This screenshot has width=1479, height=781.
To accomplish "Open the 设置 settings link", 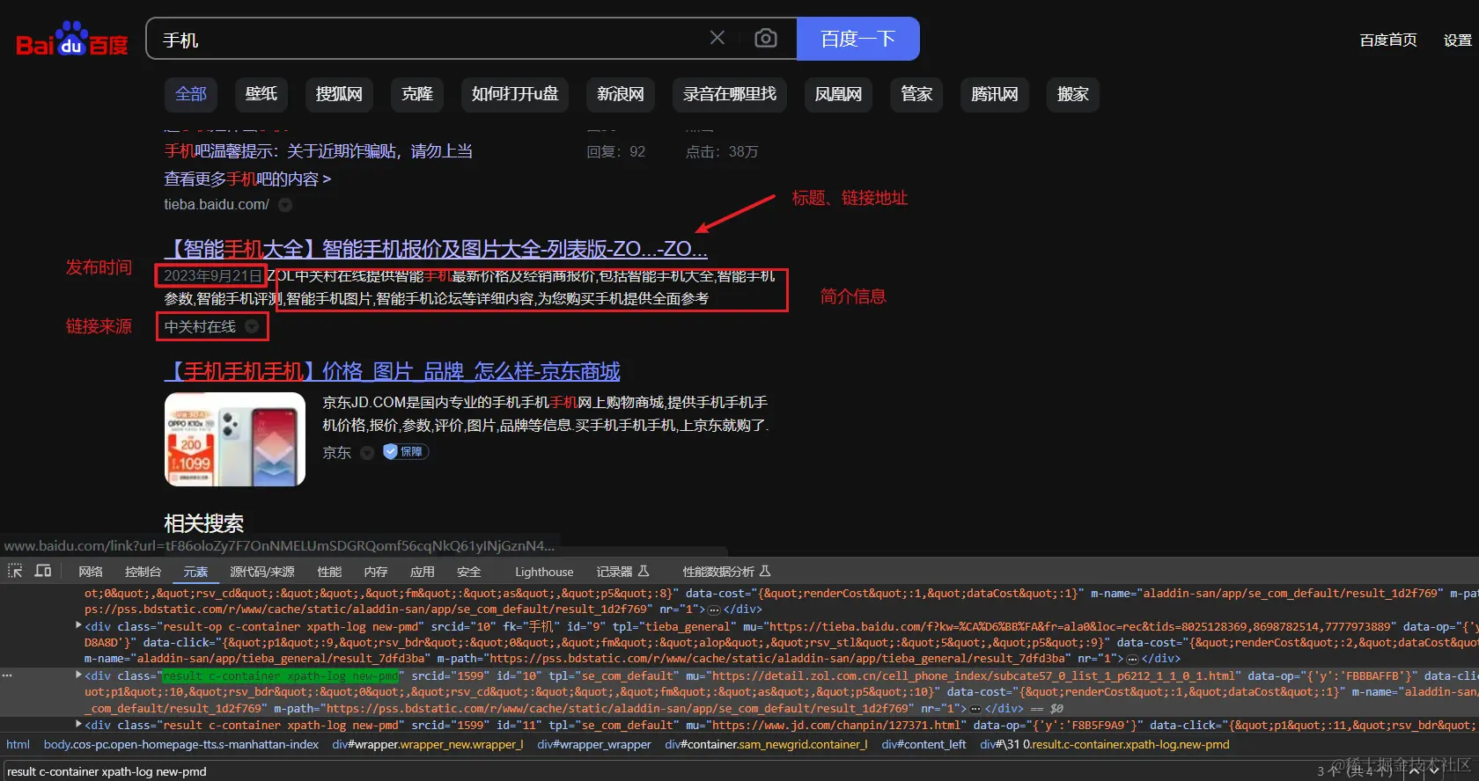I will pyautogui.click(x=1458, y=40).
